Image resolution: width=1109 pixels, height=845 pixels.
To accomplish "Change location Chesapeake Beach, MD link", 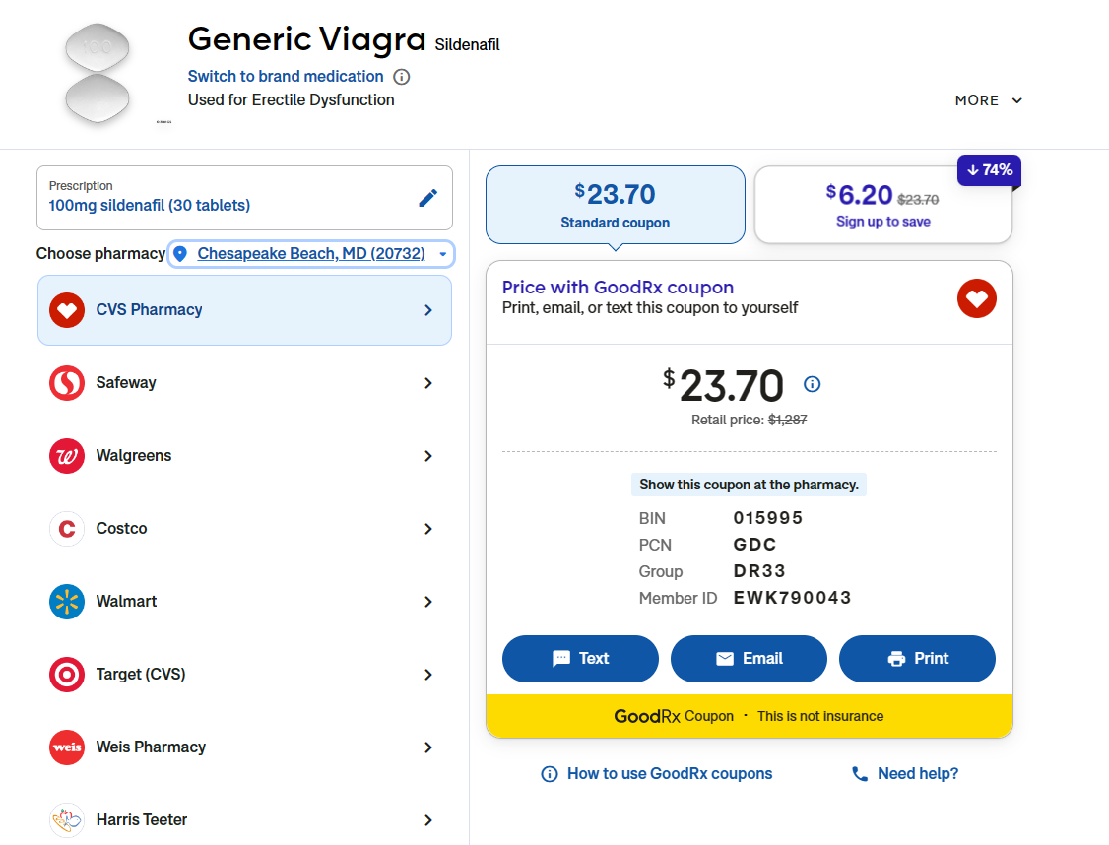I will click(x=311, y=254).
